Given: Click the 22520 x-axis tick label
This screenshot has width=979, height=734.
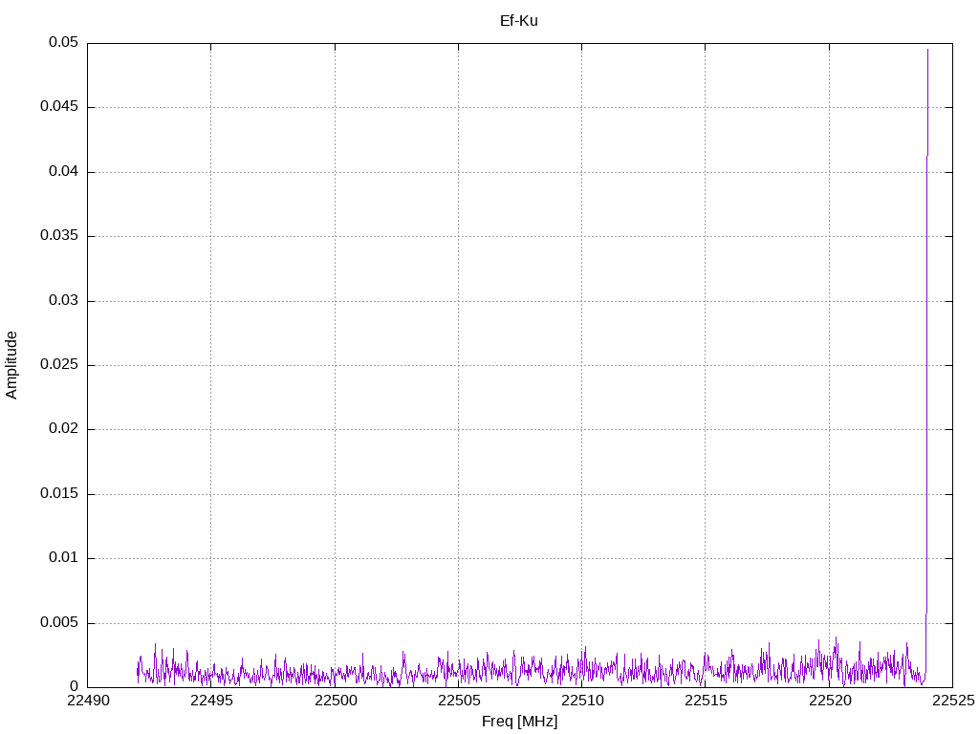Looking at the screenshot, I should pos(829,702).
